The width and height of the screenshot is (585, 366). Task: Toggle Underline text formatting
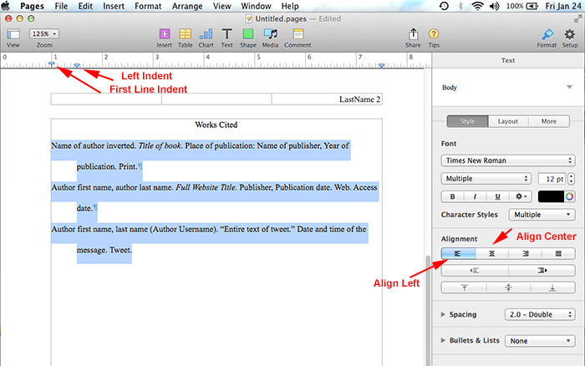tap(497, 196)
